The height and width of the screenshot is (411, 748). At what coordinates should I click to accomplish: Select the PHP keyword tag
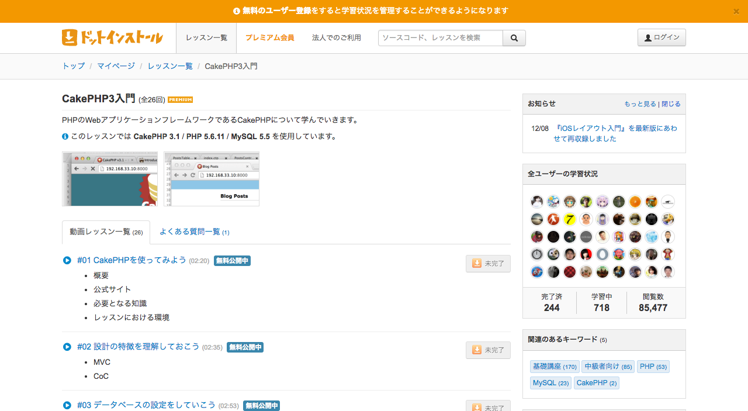click(653, 367)
